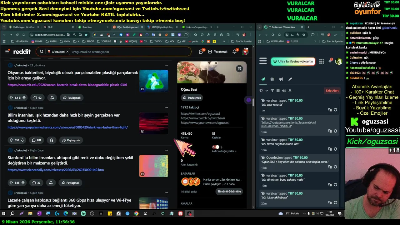400x225 pixels.
Task: Open the popularmechanics darkness-faster-than-light link
Action: coord(68,127)
